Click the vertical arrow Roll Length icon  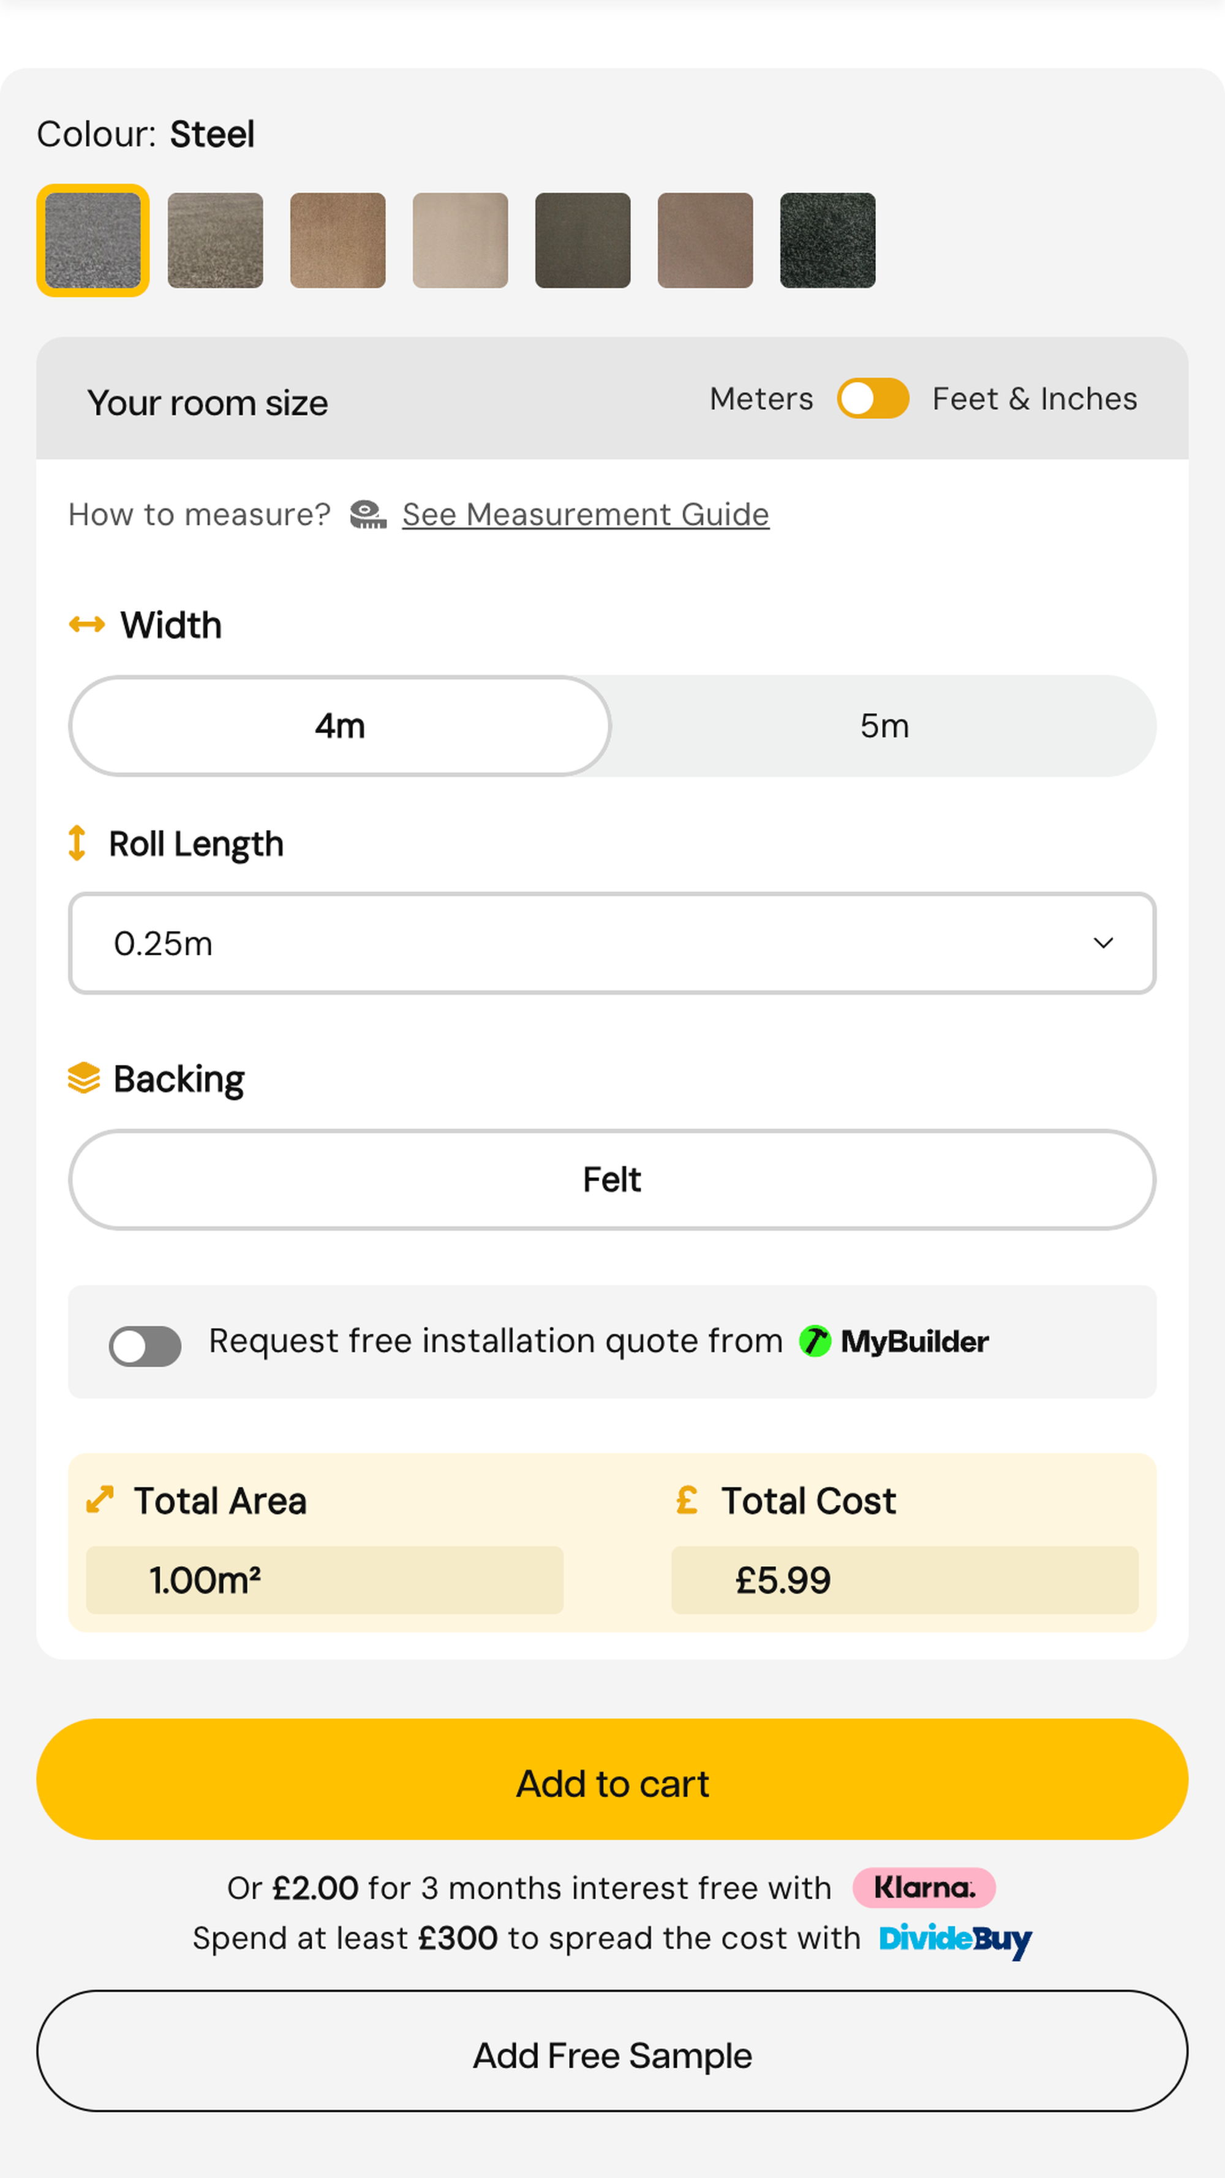(77, 843)
